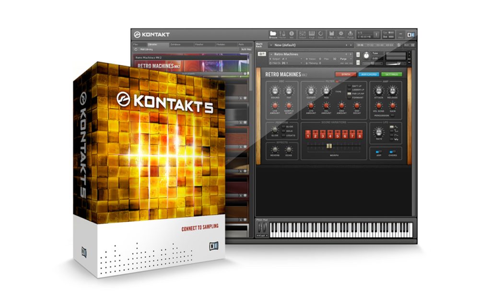Click the Info icon in the toolbar

point(292,33)
